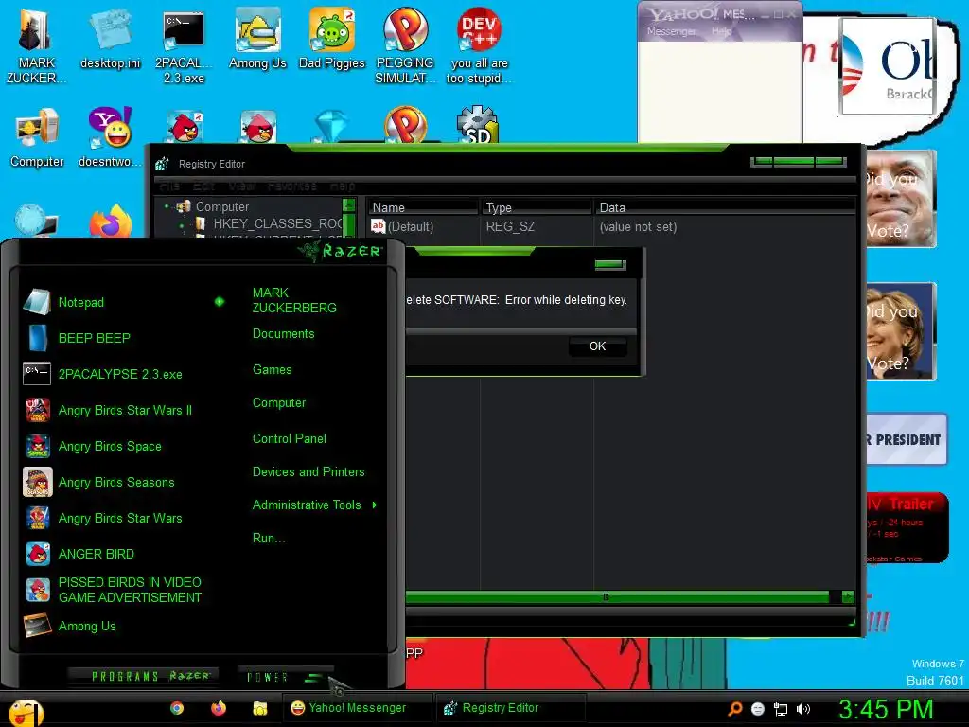Open Games from the start menu
This screenshot has width=969, height=727.
point(272,370)
